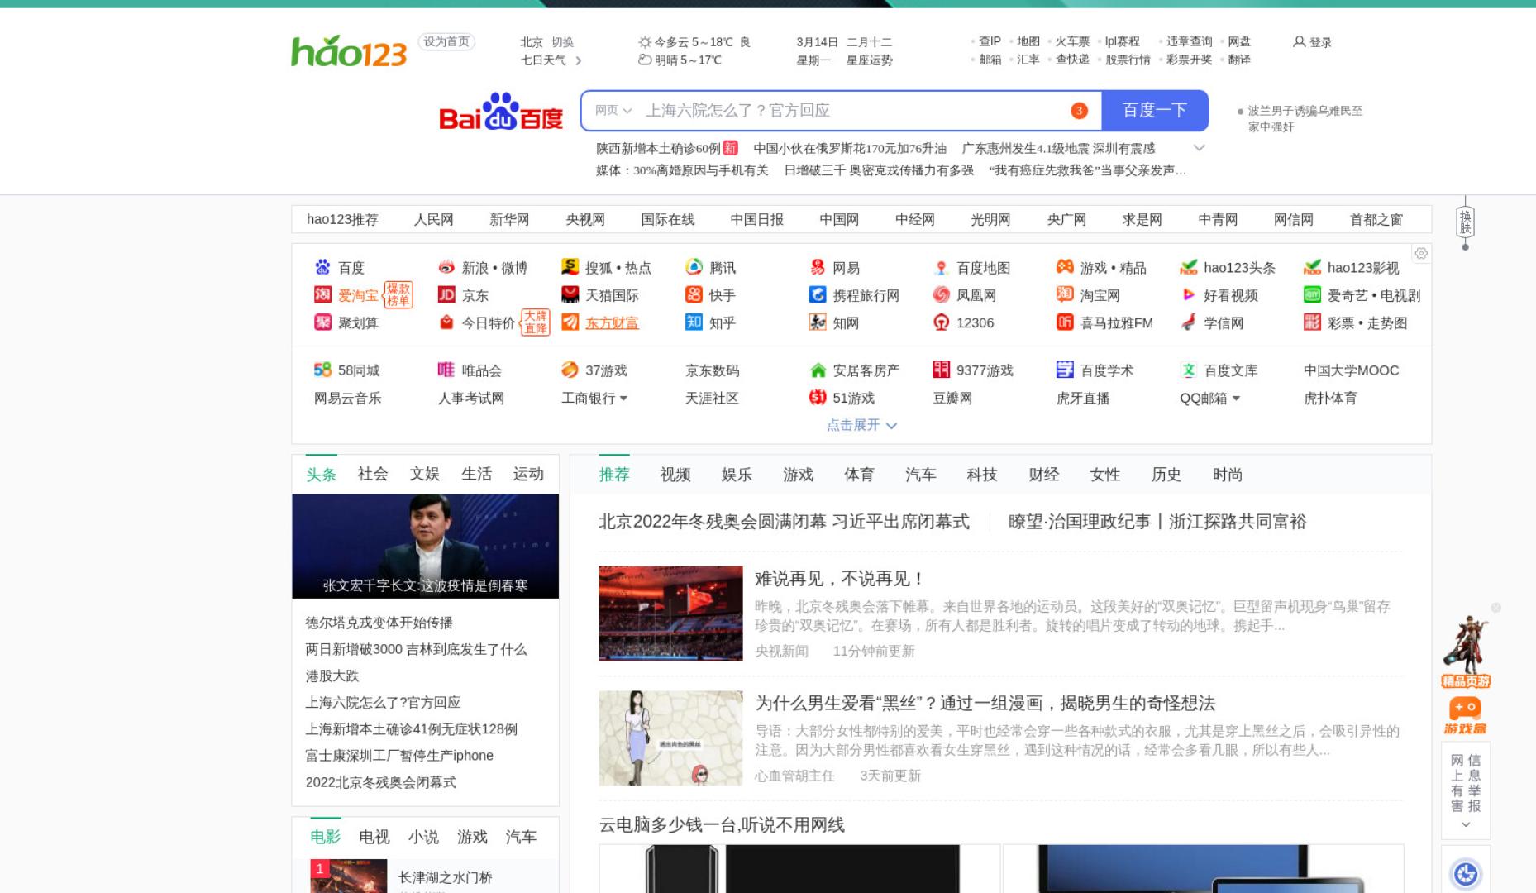This screenshot has width=1536, height=893.
Task: Open the user login icon
Action: [x=1299, y=41]
